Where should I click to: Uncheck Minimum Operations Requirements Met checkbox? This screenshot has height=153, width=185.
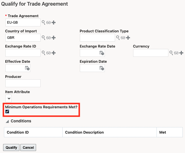[7, 112]
